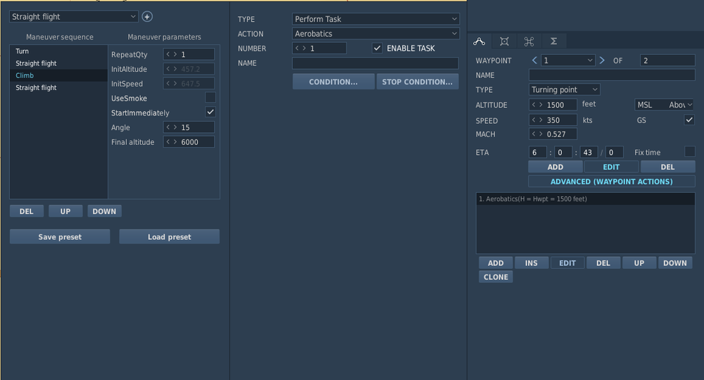Select Climb in maneuver sequence
704x380 pixels.
(x=59, y=75)
